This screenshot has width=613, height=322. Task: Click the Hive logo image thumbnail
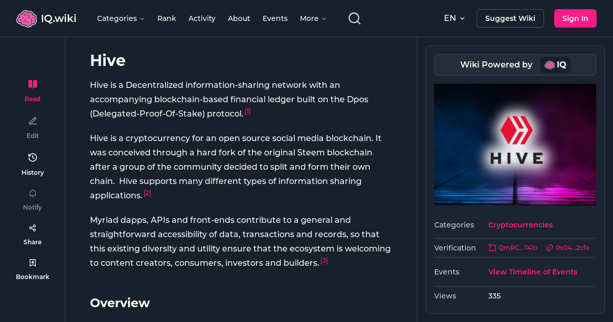tap(515, 145)
